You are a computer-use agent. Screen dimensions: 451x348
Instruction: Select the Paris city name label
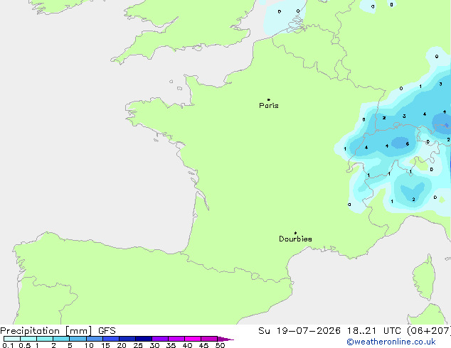pos(269,106)
